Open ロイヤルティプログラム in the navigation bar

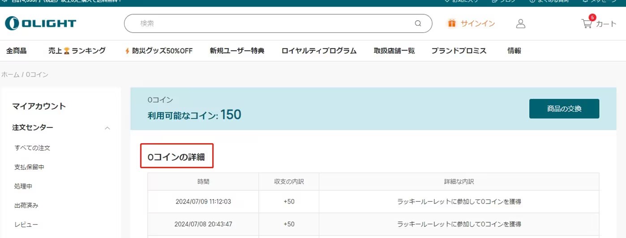319,51
